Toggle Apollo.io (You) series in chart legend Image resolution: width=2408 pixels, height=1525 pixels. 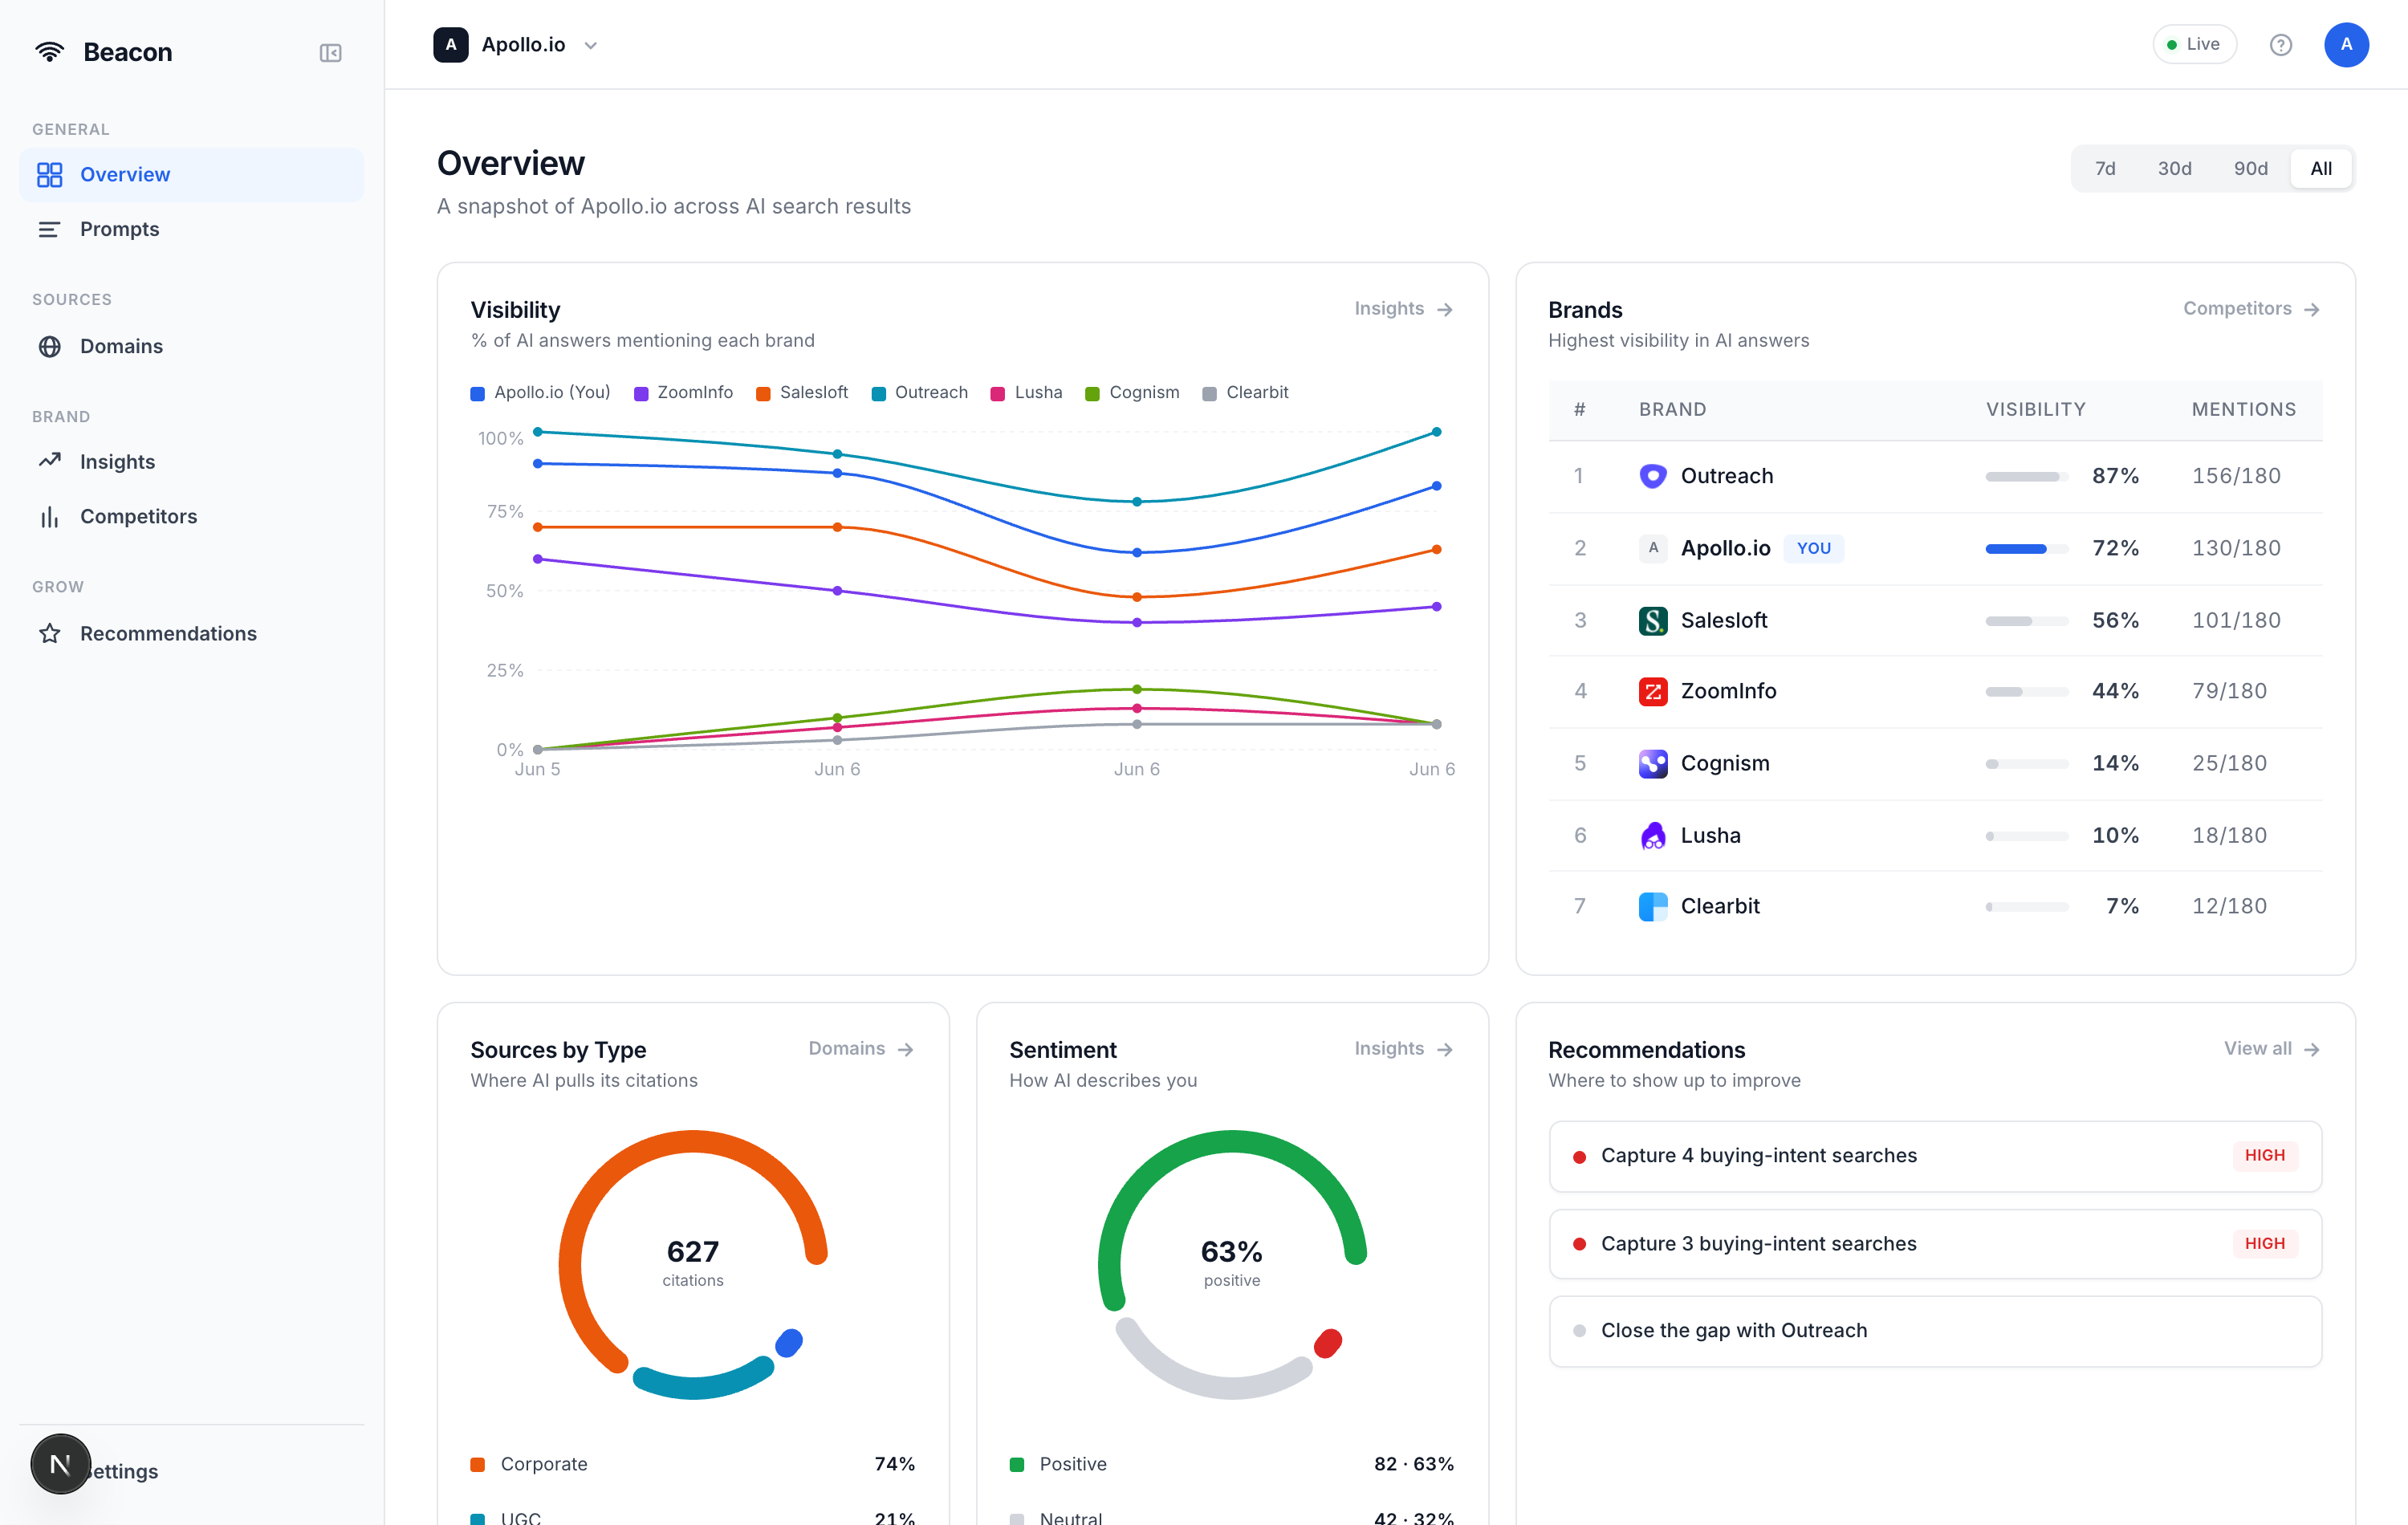click(x=540, y=393)
